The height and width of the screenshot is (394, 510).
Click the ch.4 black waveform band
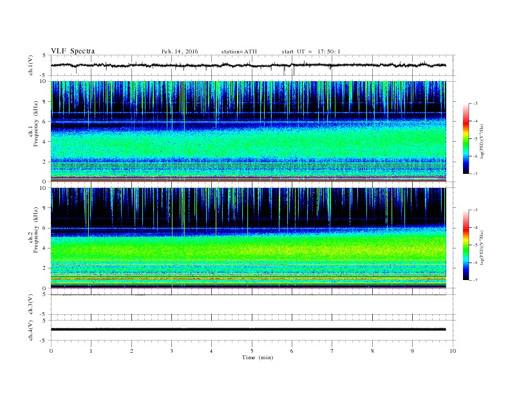click(249, 330)
